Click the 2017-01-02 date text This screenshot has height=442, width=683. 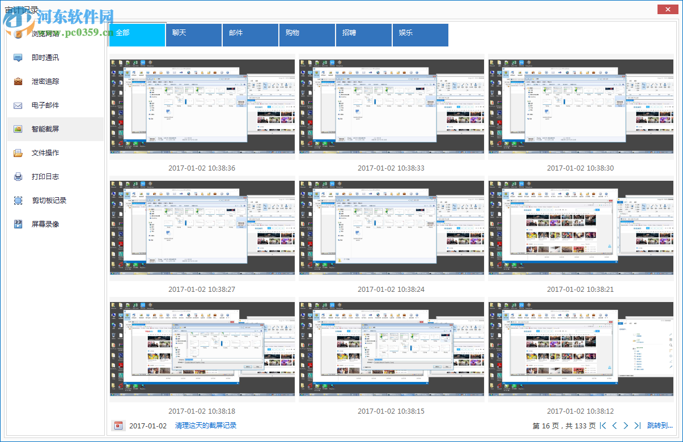coord(148,426)
